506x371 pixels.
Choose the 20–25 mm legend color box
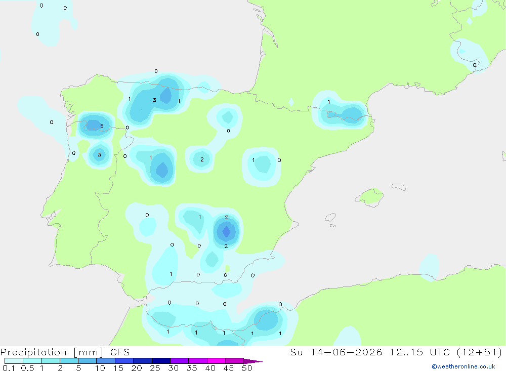(143, 361)
